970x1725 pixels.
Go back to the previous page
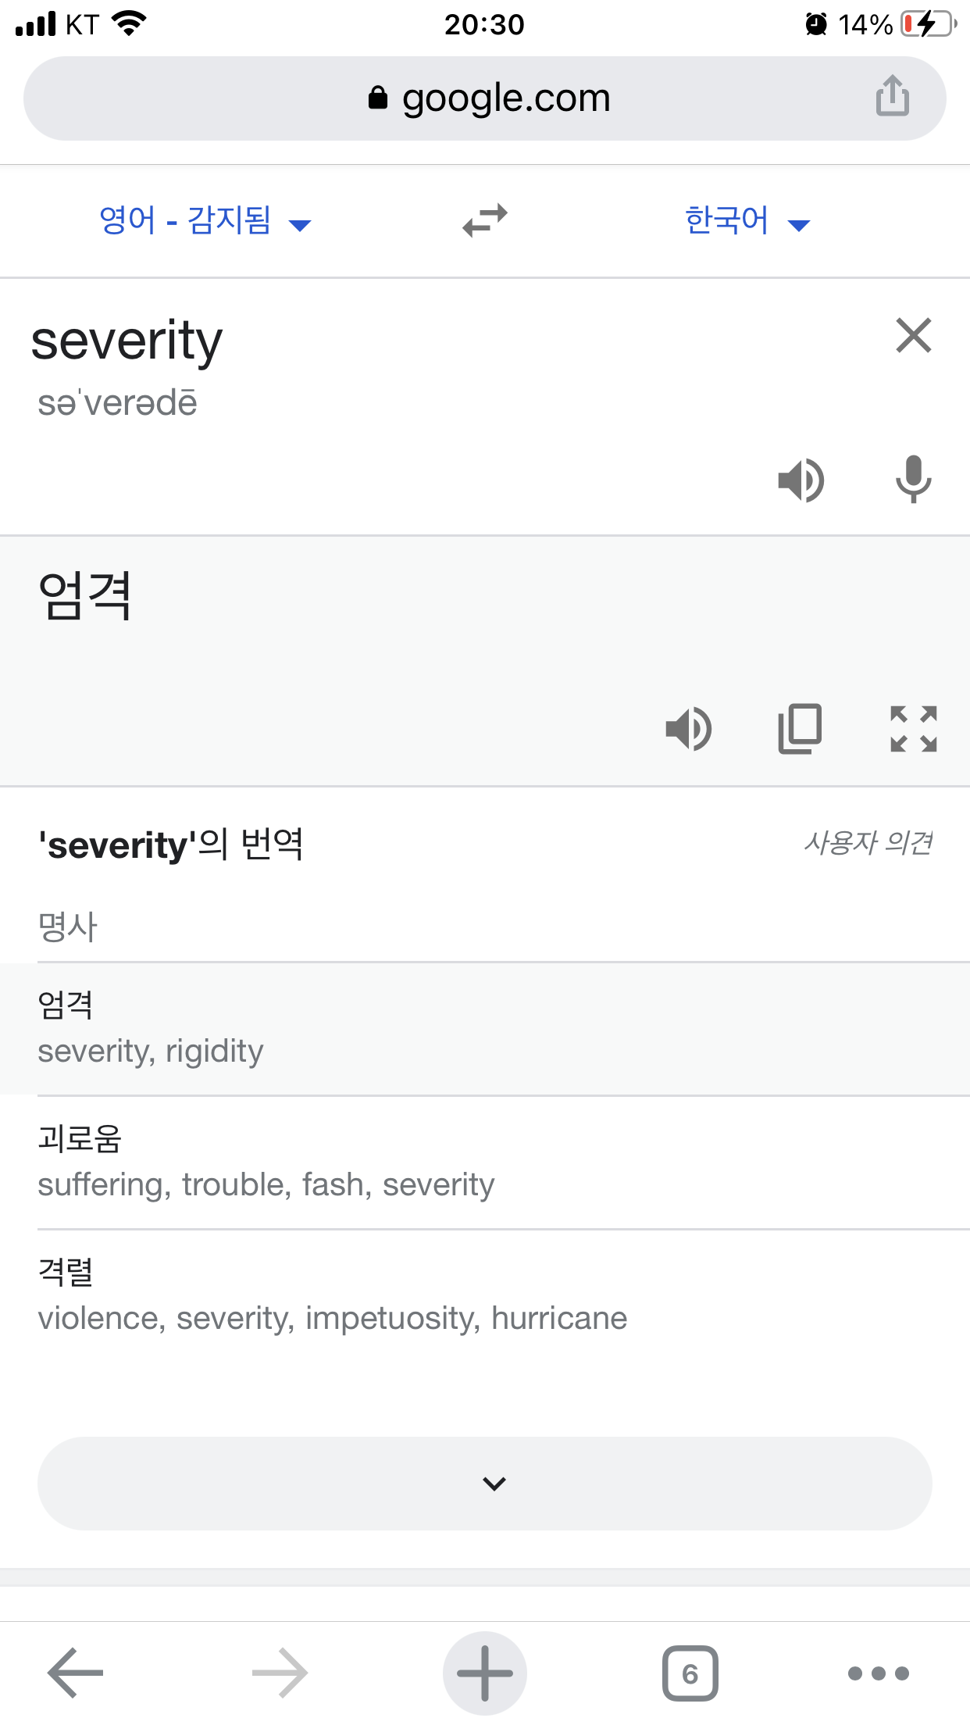(x=76, y=1673)
